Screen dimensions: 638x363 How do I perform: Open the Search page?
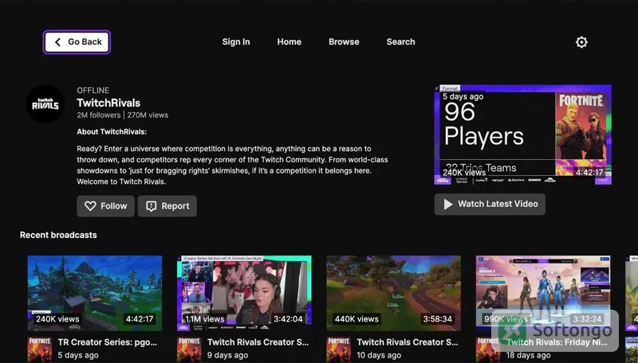click(401, 42)
